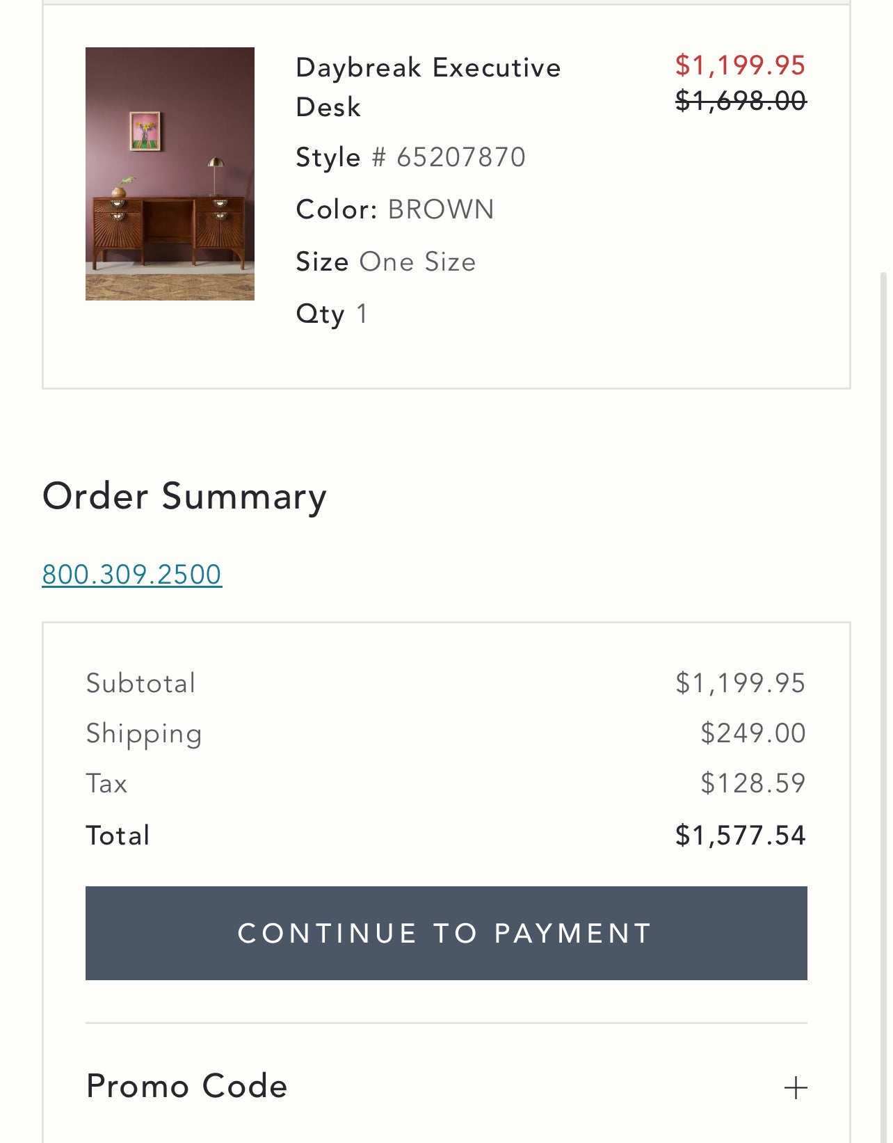Click the Shipping row label
Screen dimensions: 893x1143
pos(144,734)
